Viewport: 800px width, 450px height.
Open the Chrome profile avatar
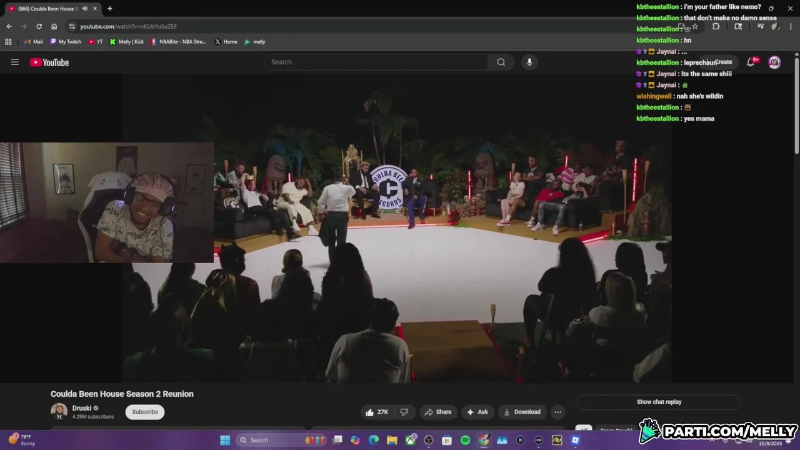click(775, 26)
